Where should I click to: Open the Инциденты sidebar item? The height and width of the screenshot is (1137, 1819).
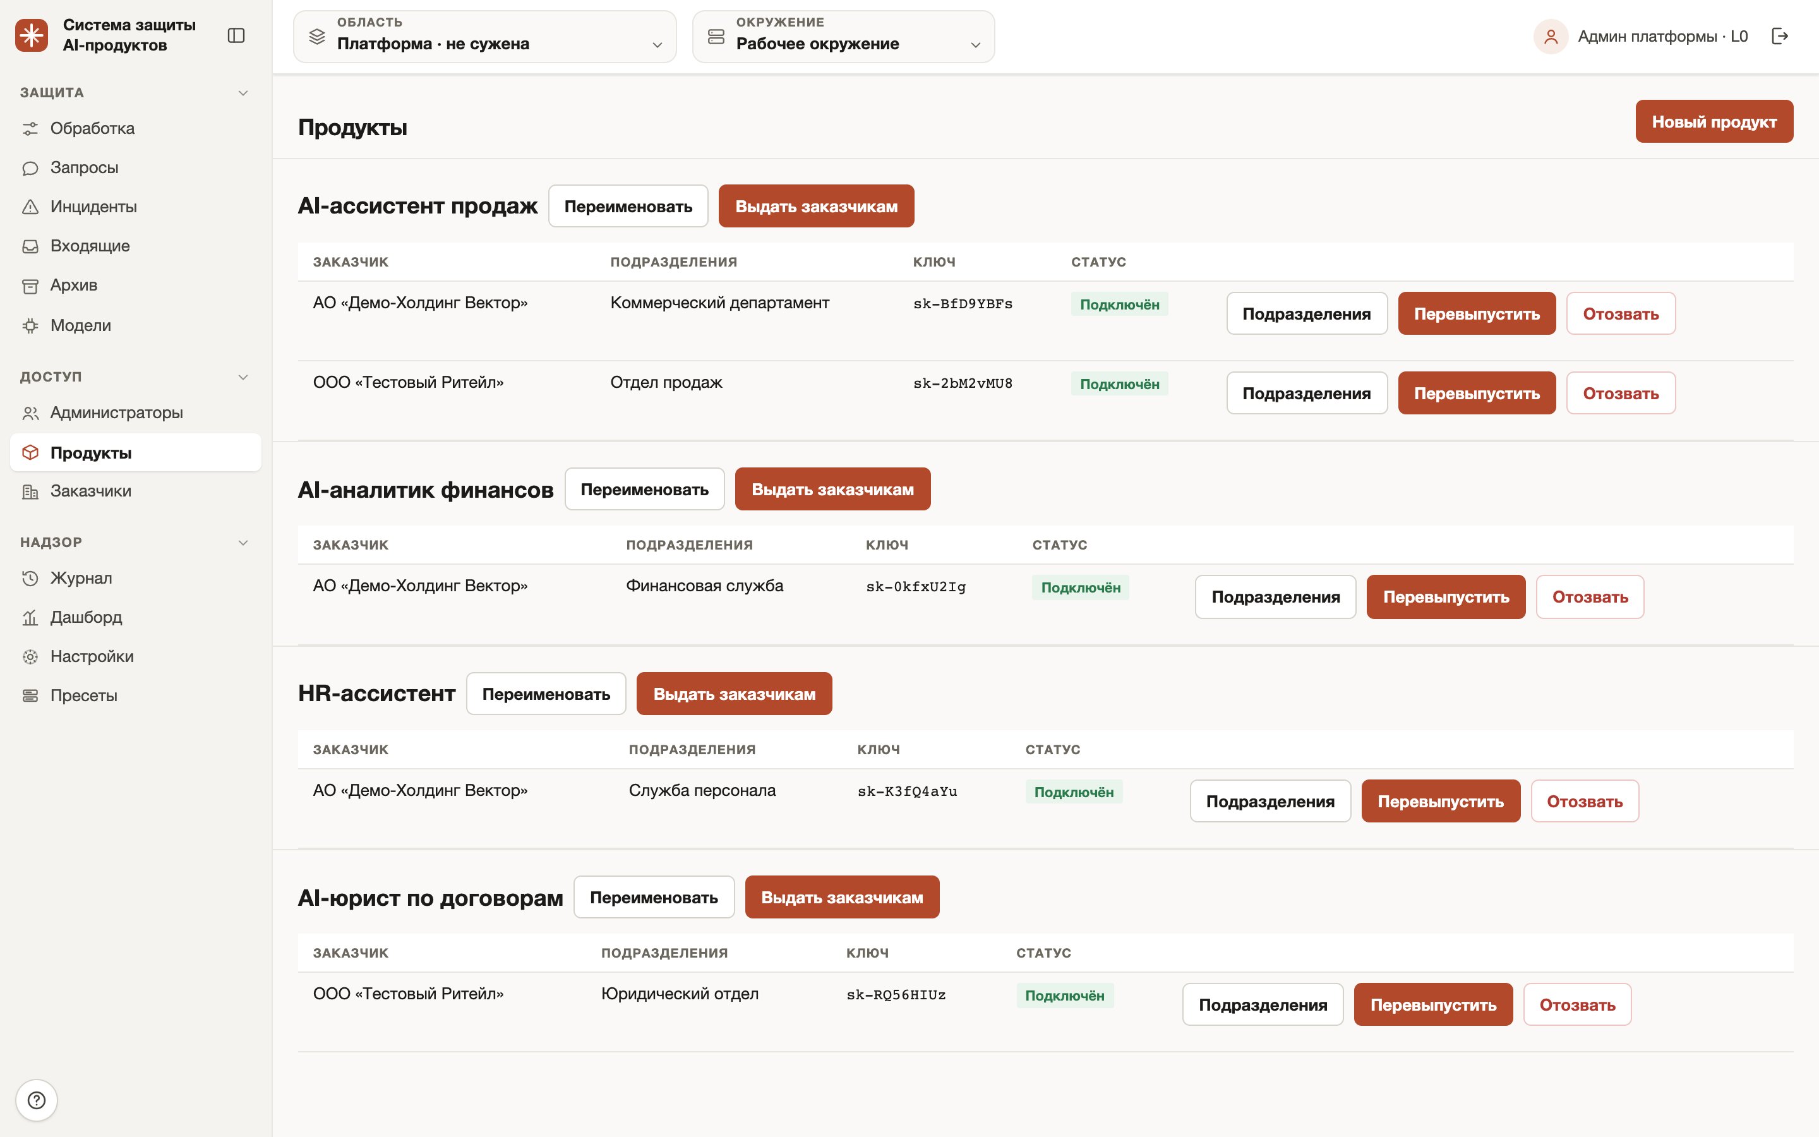click(135, 207)
